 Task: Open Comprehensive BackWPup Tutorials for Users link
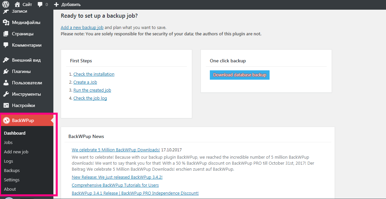115,185
